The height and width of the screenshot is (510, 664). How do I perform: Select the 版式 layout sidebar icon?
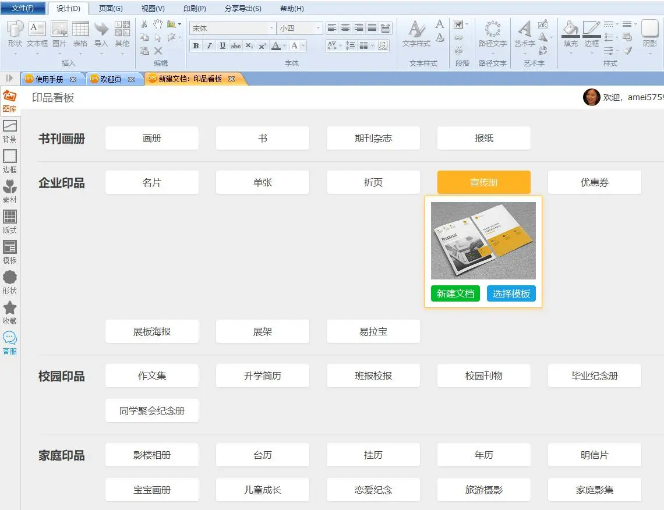[x=10, y=222]
